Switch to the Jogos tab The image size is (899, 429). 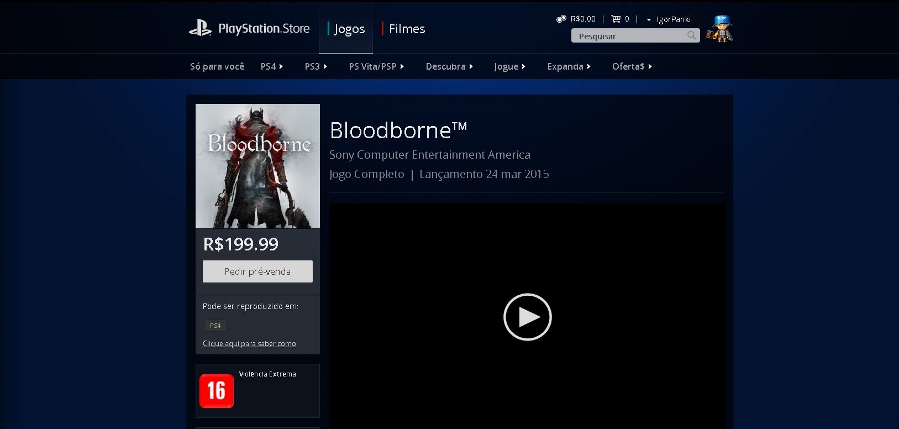point(346,29)
